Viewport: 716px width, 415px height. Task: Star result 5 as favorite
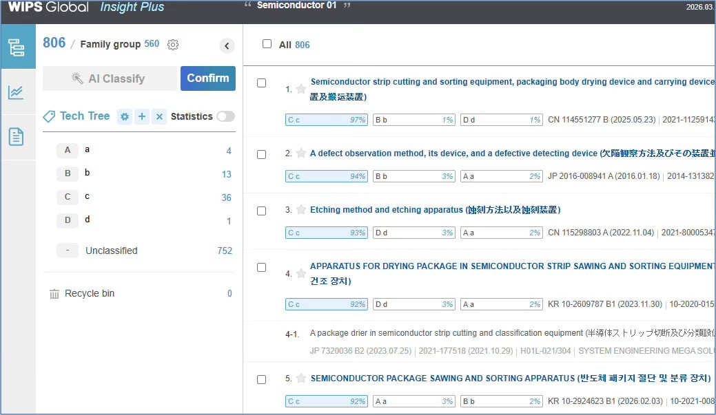tap(301, 378)
